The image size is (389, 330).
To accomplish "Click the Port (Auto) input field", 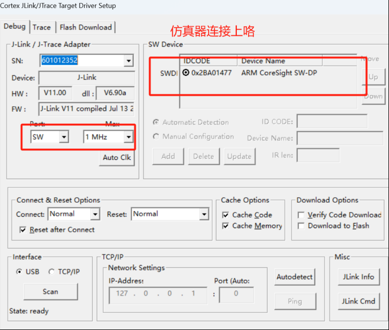I will click(236, 295).
